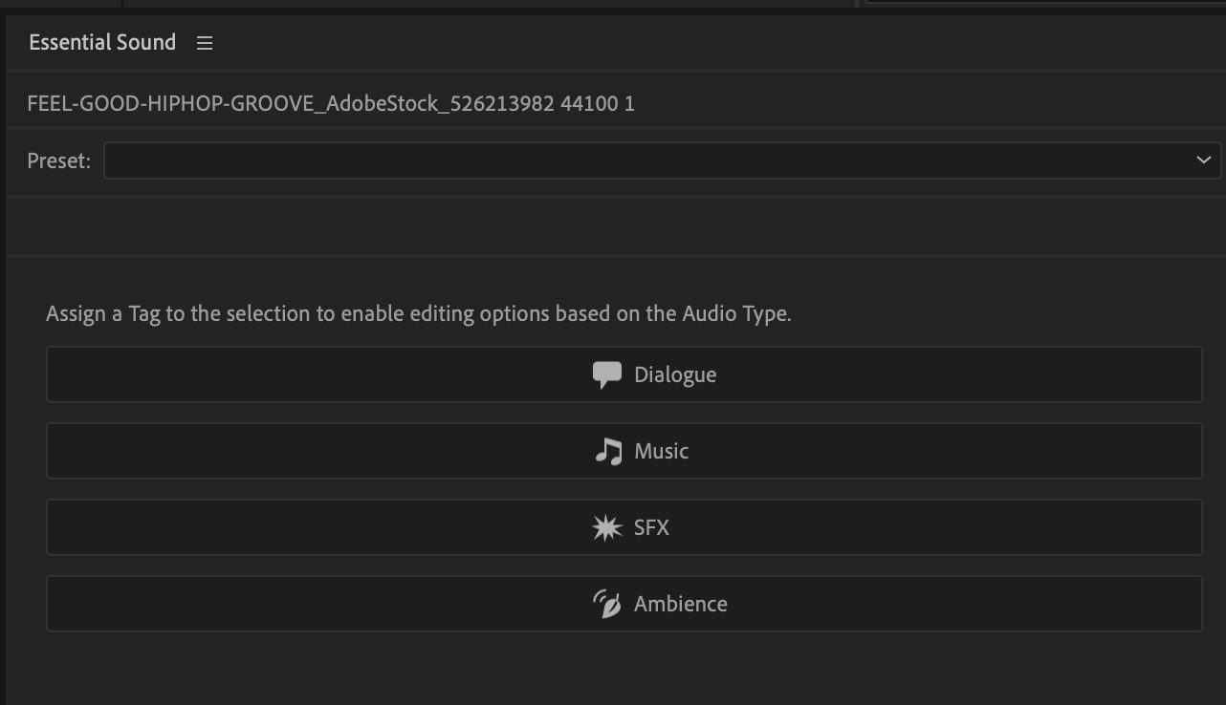Select the Essential Sound panel tab

(102, 43)
